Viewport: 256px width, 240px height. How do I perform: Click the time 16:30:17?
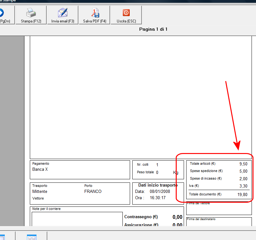pos(158,198)
